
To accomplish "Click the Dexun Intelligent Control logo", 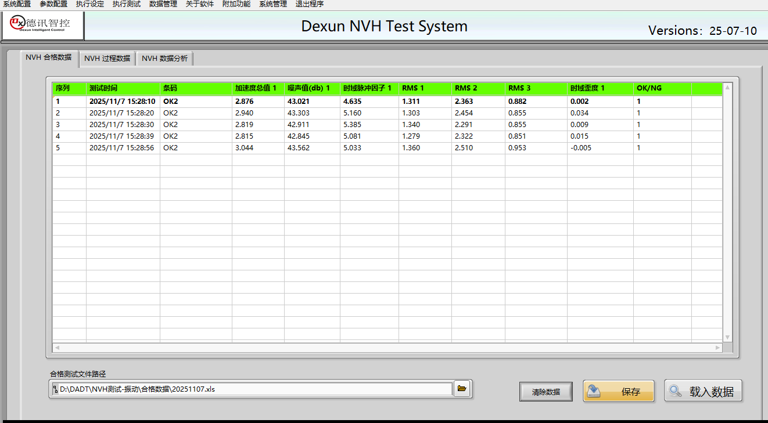I will point(43,26).
